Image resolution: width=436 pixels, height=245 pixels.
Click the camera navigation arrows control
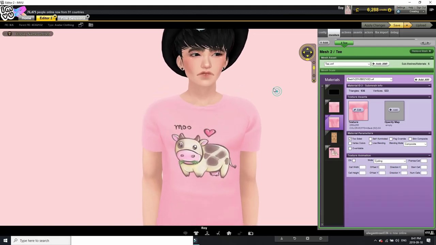307,52
